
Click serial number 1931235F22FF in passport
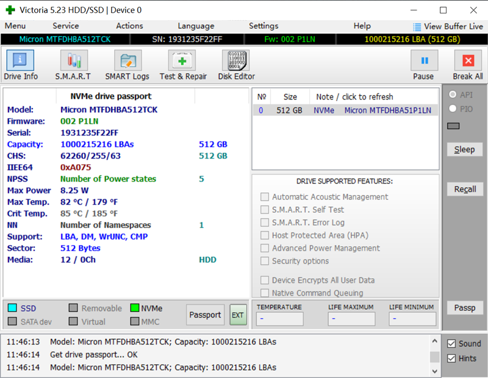(x=89, y=133)
